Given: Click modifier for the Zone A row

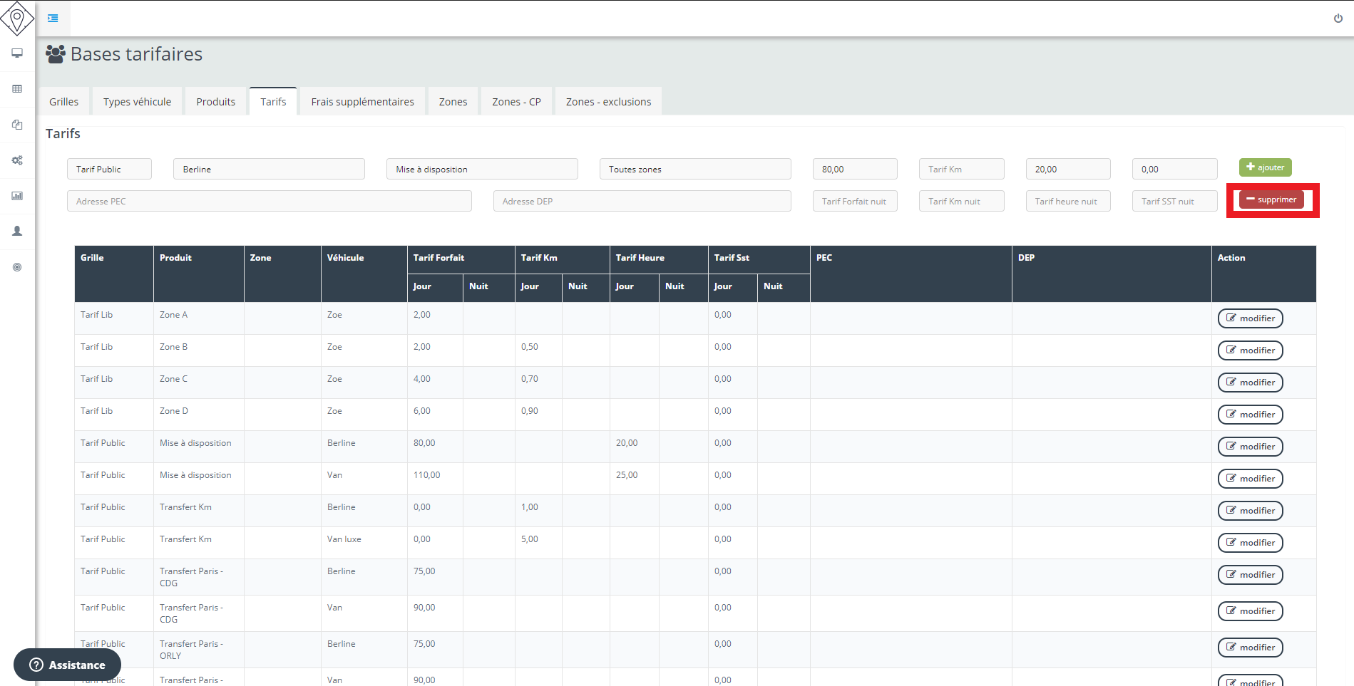Looking at the screenshot, I should (x=1250, y=318).
